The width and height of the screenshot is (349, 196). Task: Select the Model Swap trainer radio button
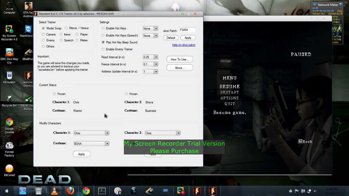click(43, 28)
